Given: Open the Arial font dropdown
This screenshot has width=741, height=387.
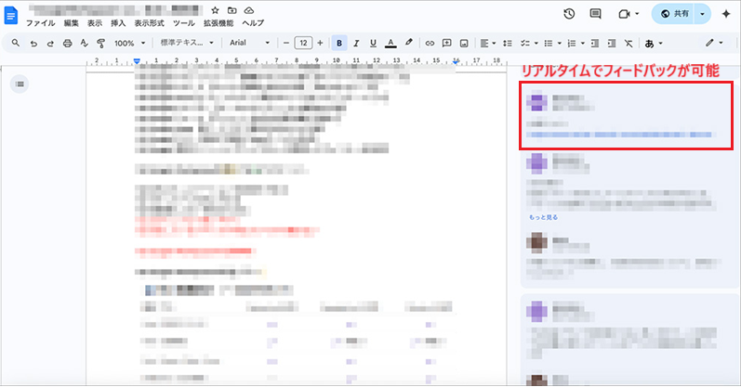Looking at the screenshot, I should [x=249, y=43].
